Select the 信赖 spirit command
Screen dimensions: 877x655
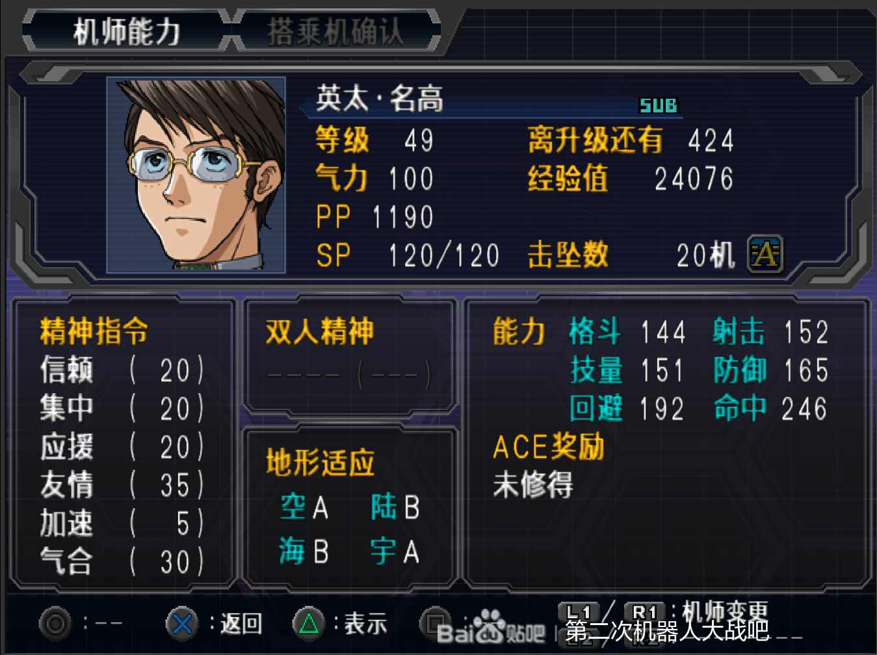coord(122,370)
